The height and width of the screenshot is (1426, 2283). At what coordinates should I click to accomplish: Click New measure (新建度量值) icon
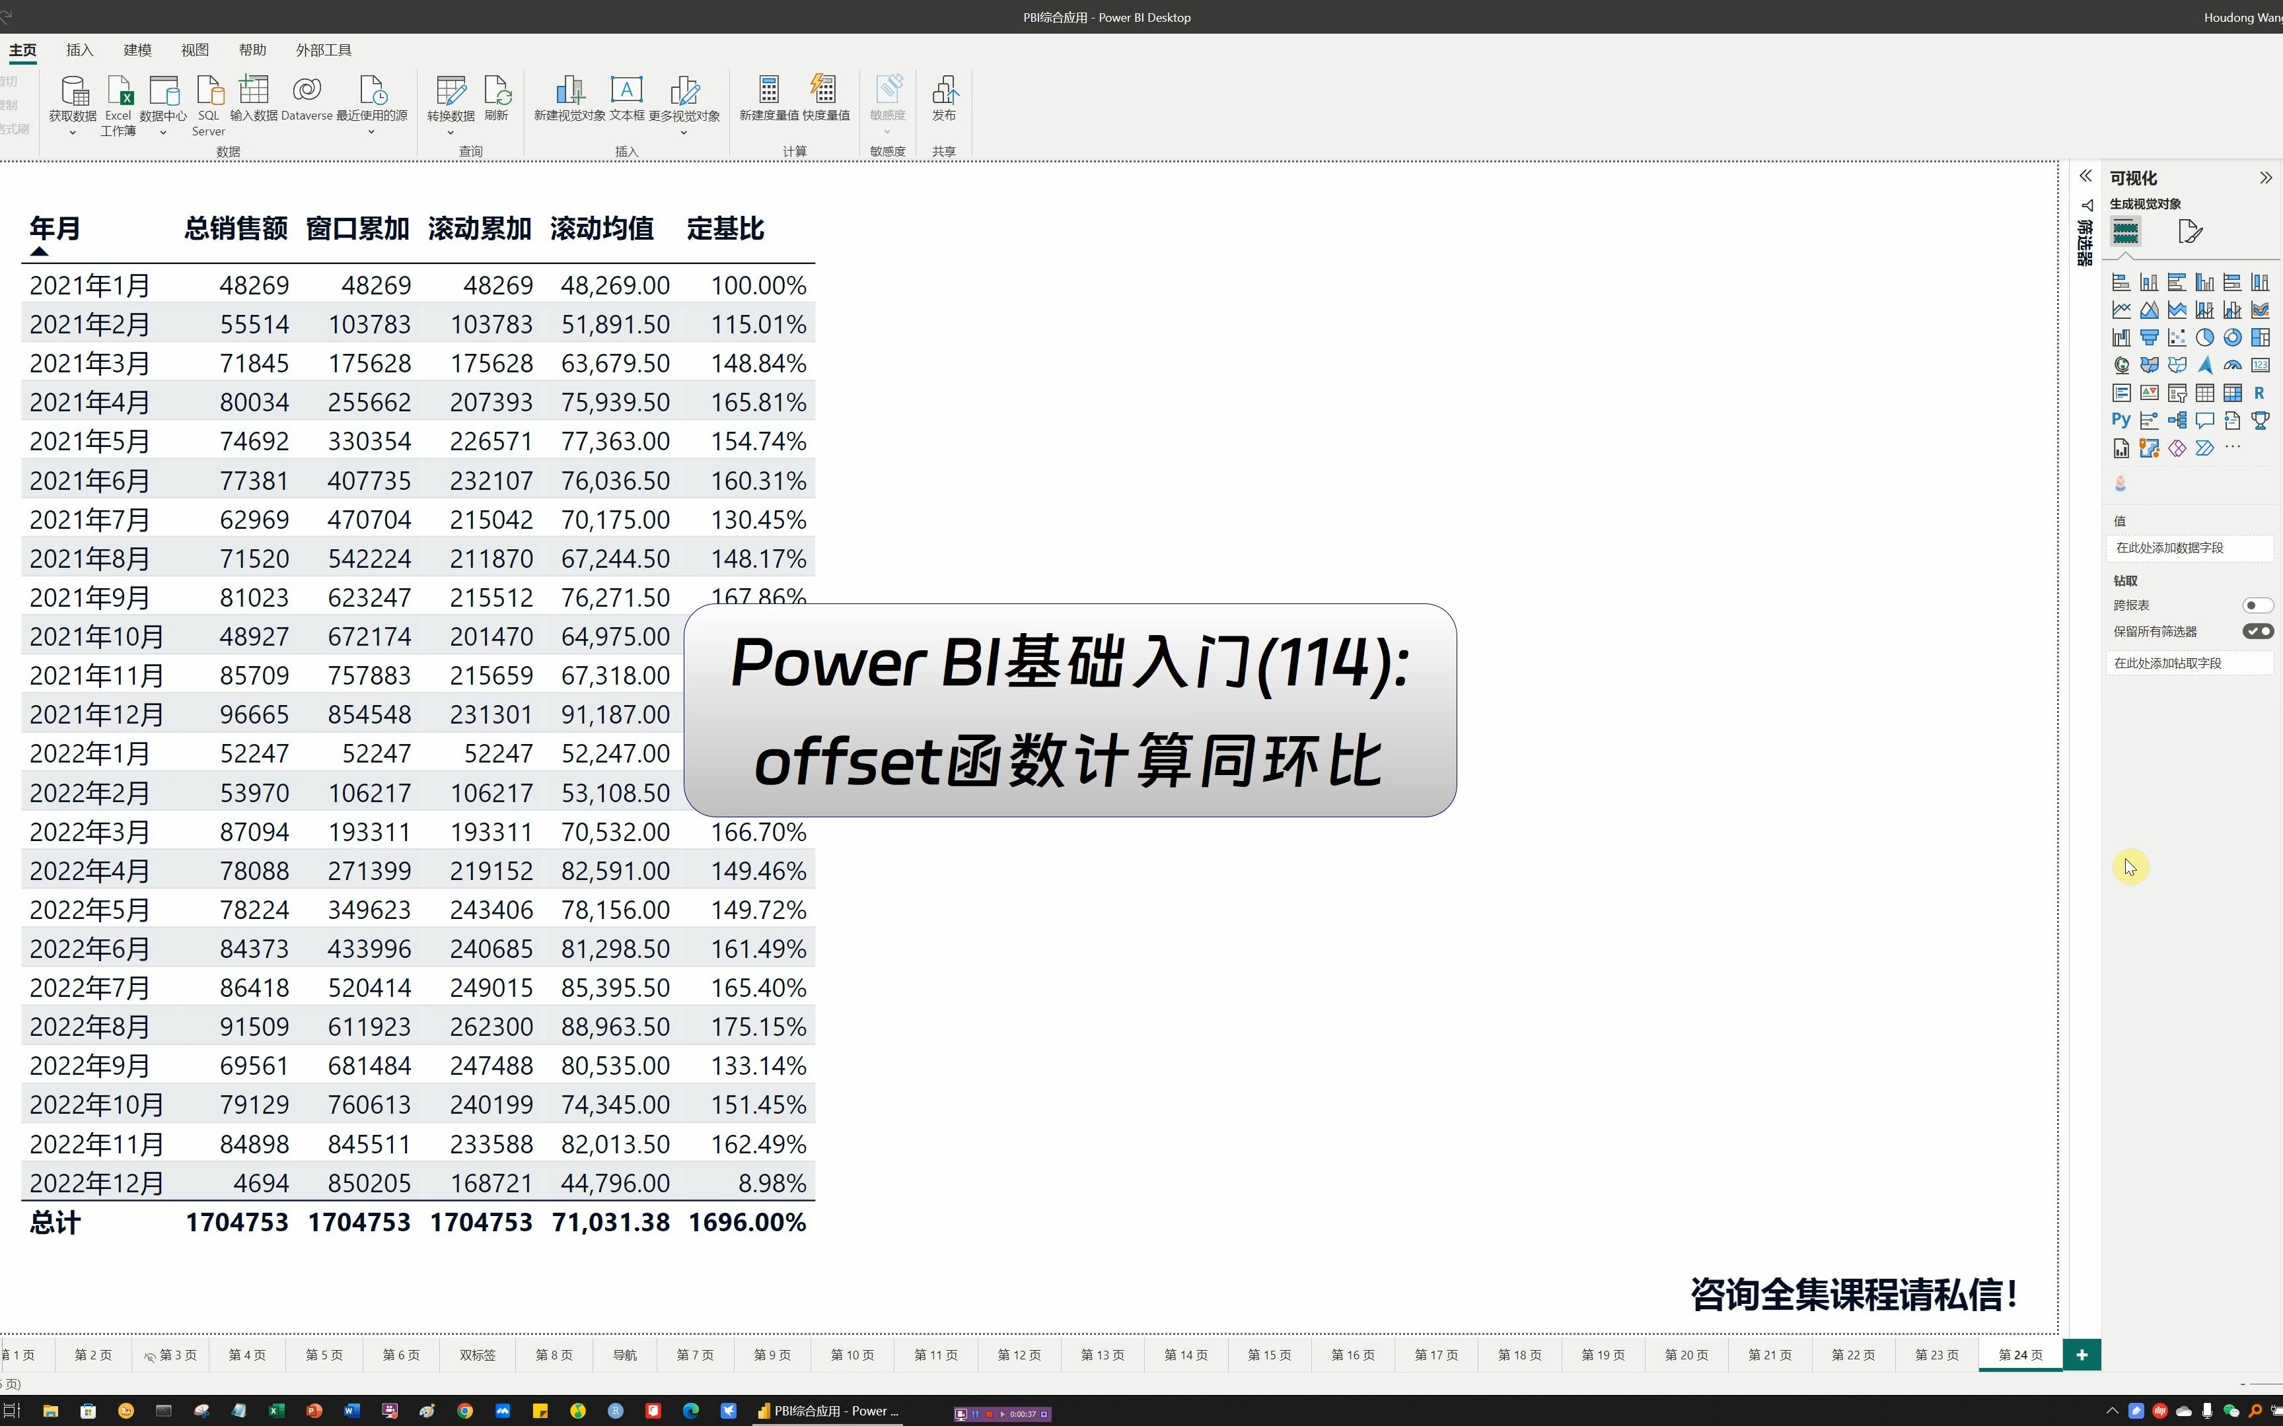click(x=769, y=90)
